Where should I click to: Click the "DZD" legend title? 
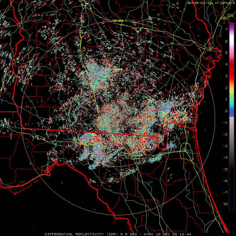230,16
